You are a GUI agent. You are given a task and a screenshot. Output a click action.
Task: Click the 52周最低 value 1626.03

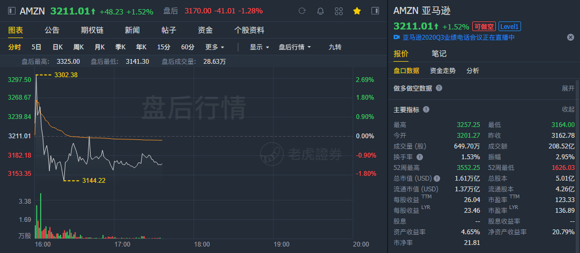[x=563, y=168]
